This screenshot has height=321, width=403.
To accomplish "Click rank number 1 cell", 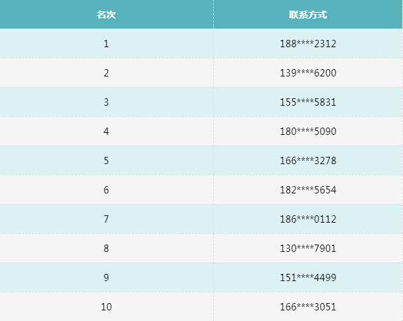I will (x=106, y=44).
